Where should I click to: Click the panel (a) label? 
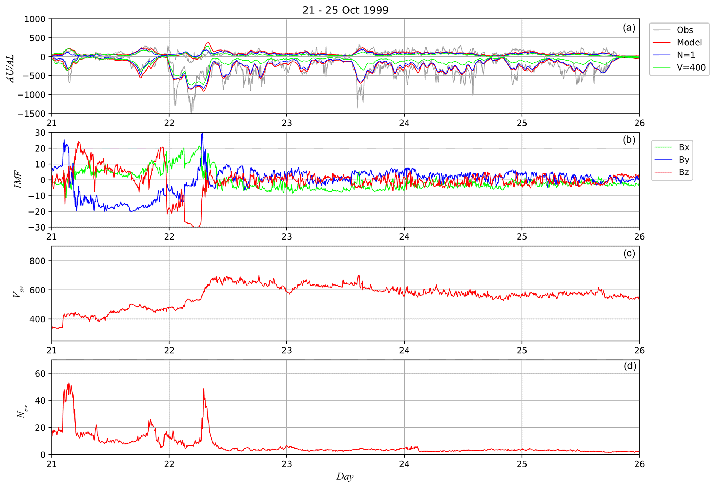click(629, 28)
